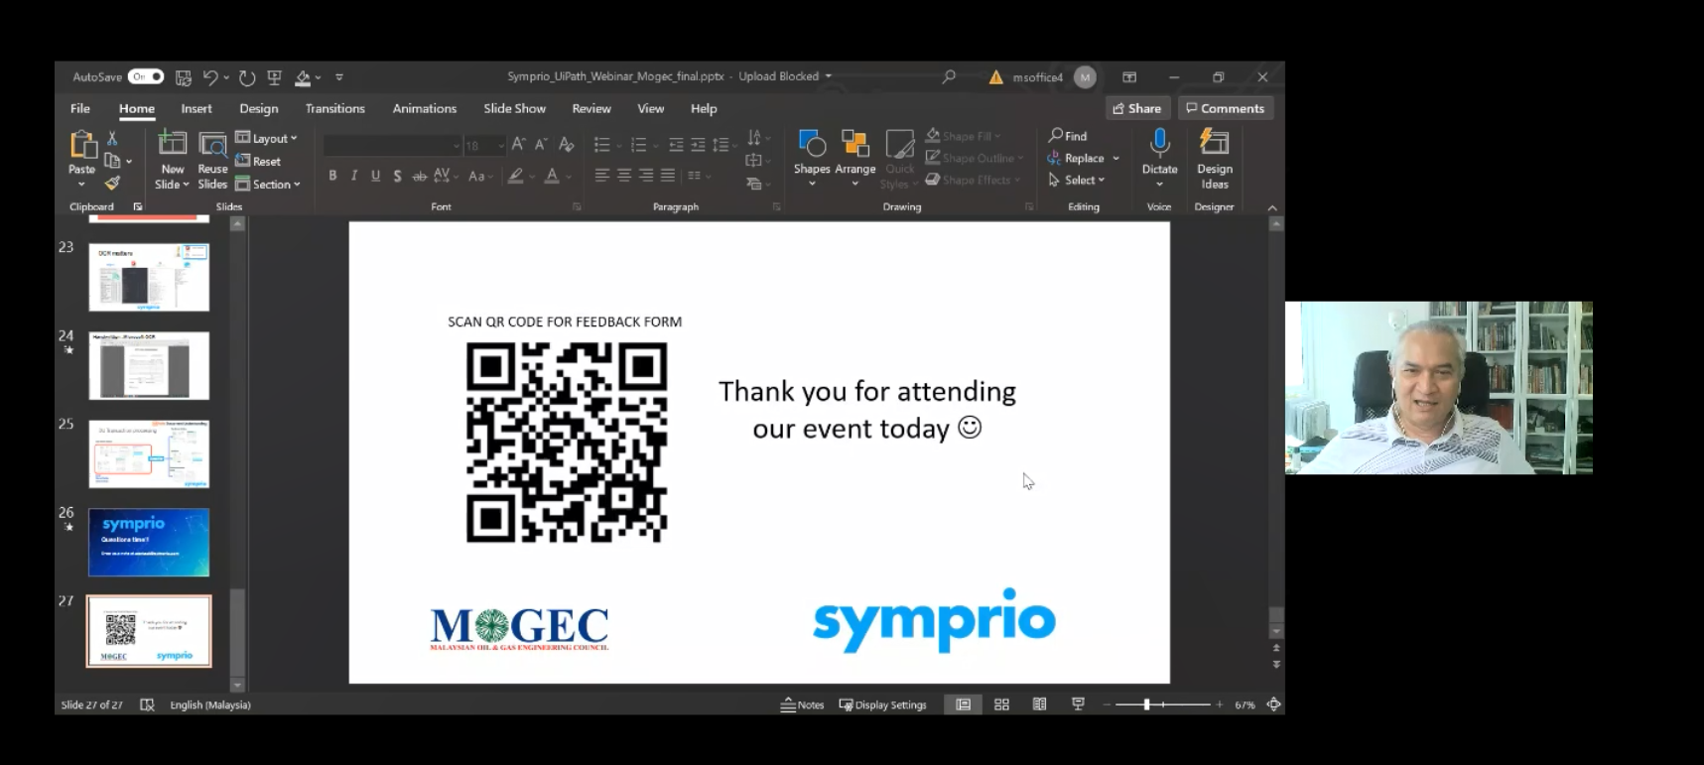Switch to Reading View icon

coord(1039,704)
